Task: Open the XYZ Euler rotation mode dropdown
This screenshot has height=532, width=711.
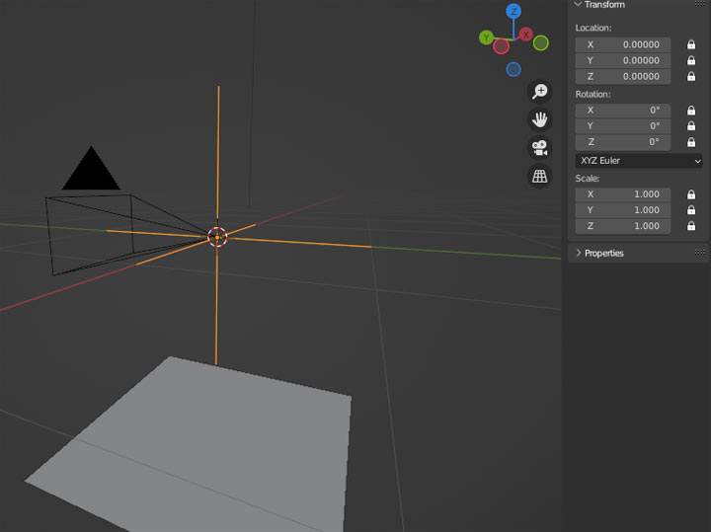Action: 639,161
